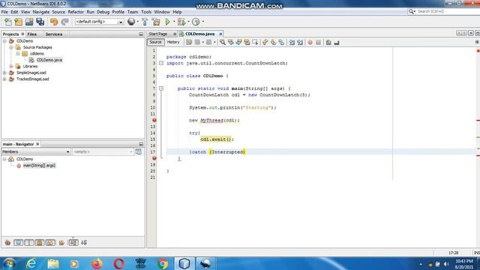The image size is (480, 270).
Task: Click the Search (Ctrl+I) field
Action: (444, 11)
